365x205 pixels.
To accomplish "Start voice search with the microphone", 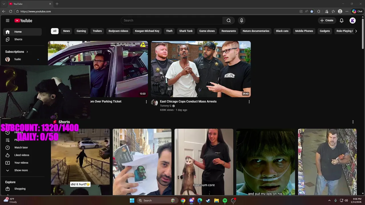I will coord(242,20).
